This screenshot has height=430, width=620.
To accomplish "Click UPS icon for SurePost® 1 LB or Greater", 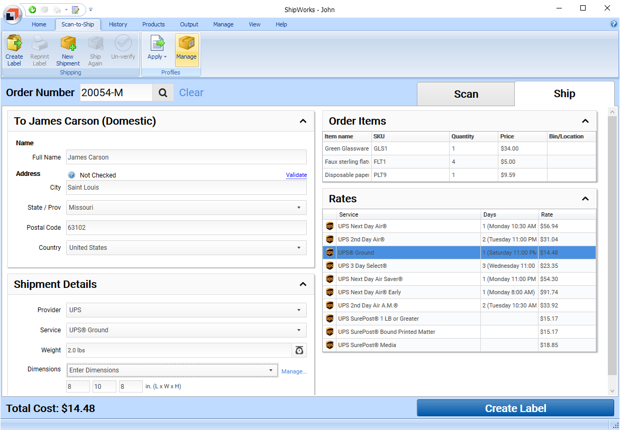I will [x=330, y=319].
